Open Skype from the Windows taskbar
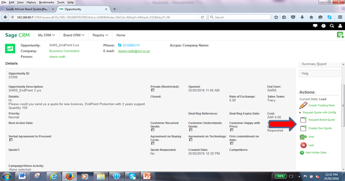The width and height of the screenshot is (345, 181). point(132,176)
